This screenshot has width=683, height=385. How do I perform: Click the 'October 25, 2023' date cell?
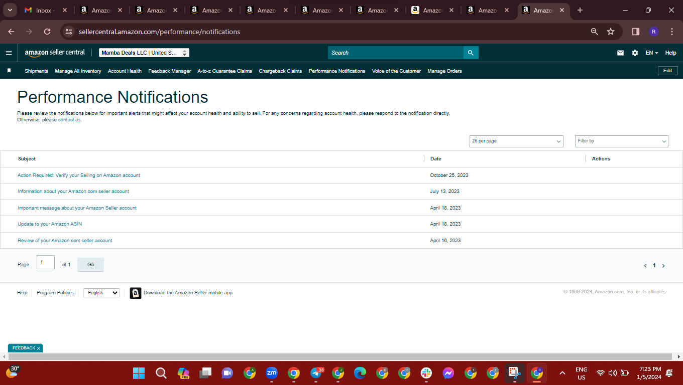tap(449, 175)
